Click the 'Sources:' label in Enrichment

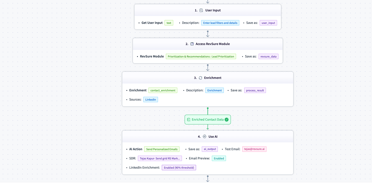[x=135, y=99]
